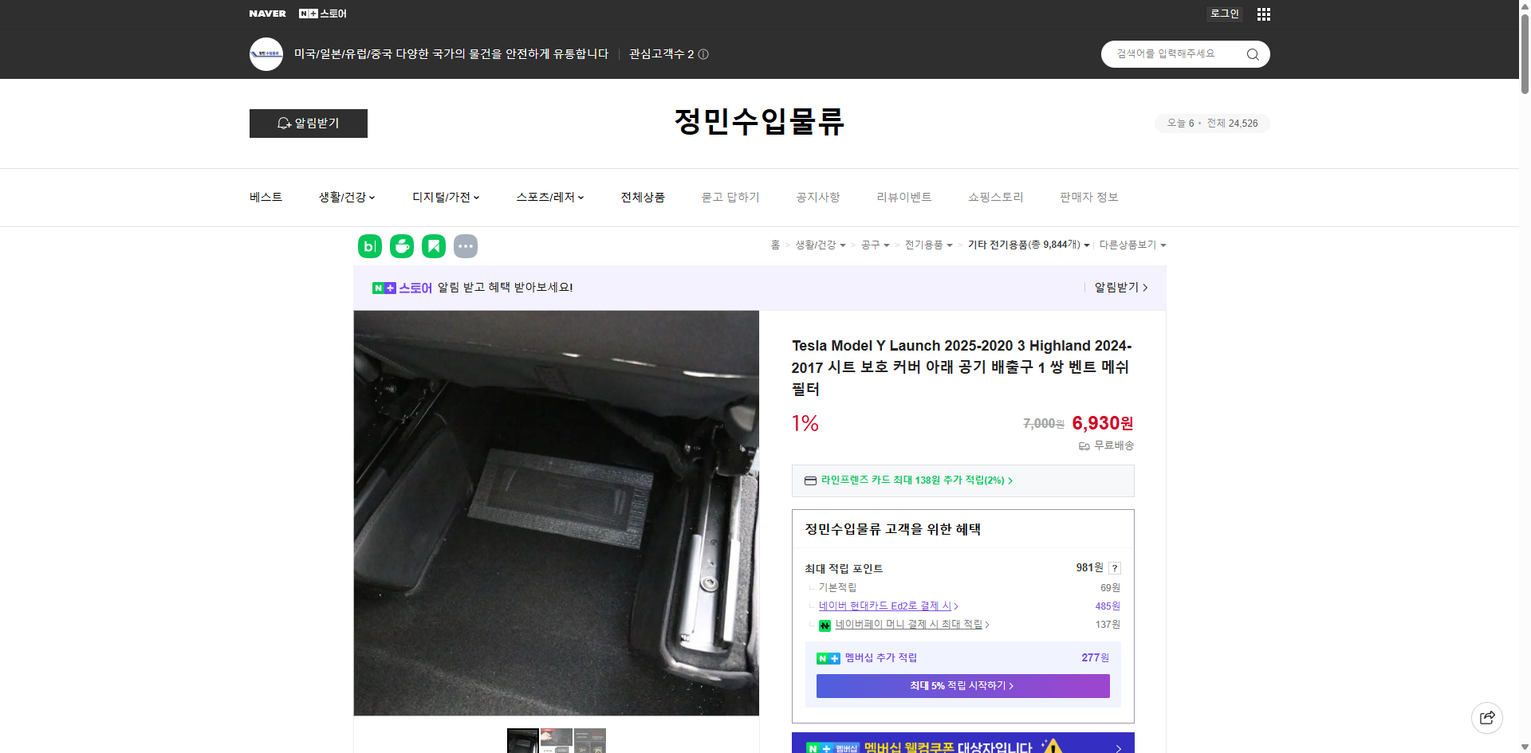Open the Naver apps grid icon
The width and height of the screenshot is (1531, 753).
(x=1263, y=14)
